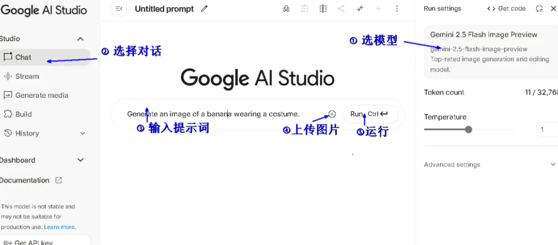558x245 pixels.
Task: Collapse the left sidebar navigation panel
Action: click(119, 9)
